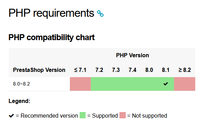This screenshot has height=126, width=204.
Task: Click the 8.0~8.2 PrestaShop version row label
Action: click(x=21, y=84)
